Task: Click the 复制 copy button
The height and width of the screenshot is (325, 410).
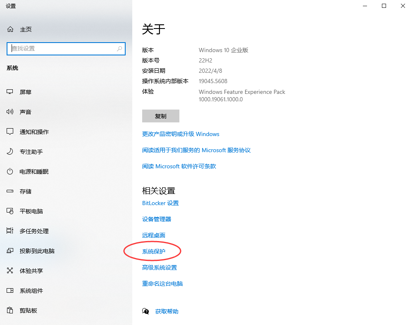Action: tap(160, 116)
